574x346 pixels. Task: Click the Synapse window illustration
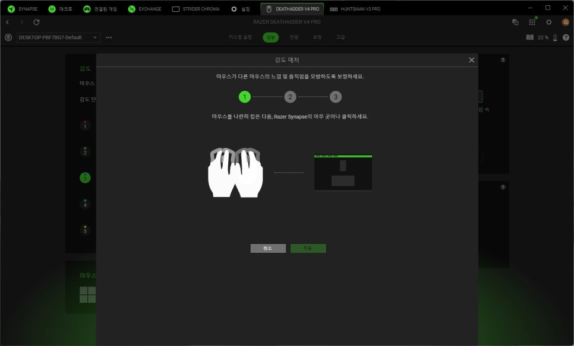[343, 173]
